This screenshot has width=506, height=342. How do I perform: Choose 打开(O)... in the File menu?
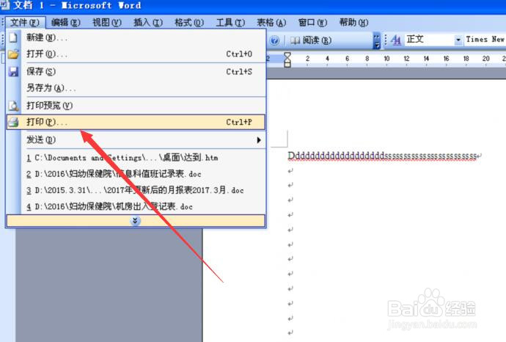pos(136,54)
